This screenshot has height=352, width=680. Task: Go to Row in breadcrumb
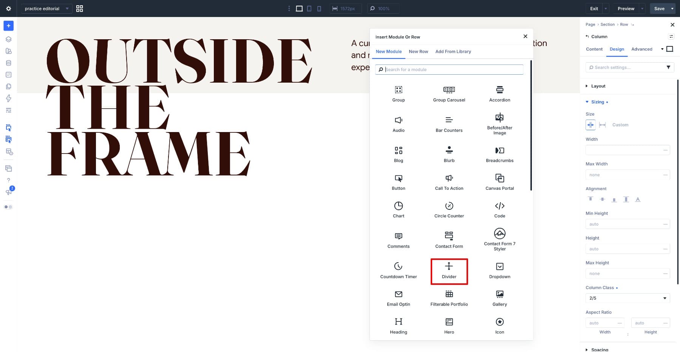(x=624, y=25)
